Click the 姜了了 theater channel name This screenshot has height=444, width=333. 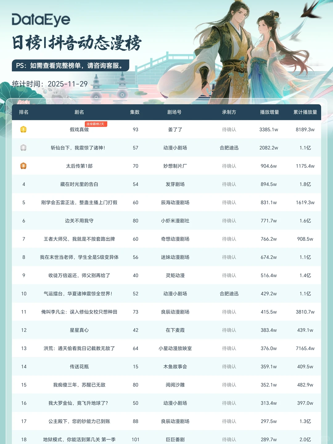coord(175,130)
